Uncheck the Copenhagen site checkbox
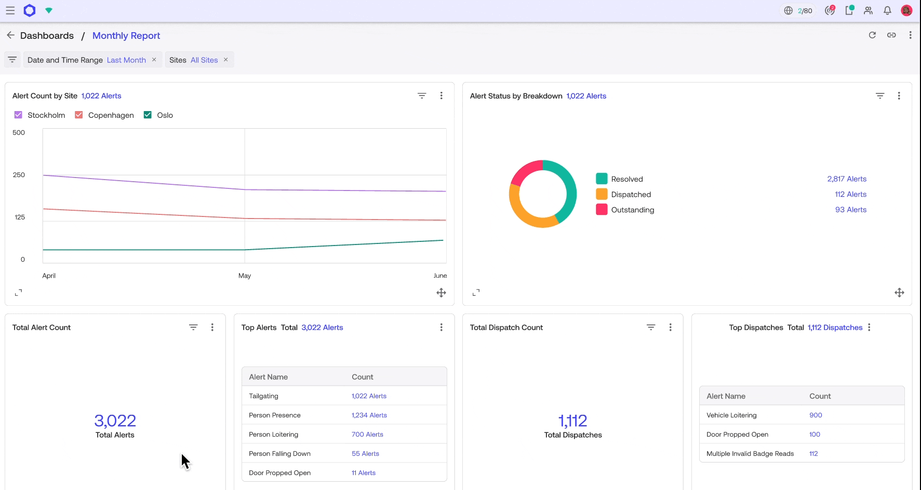 pyautogui.click(x=78, y=115)
